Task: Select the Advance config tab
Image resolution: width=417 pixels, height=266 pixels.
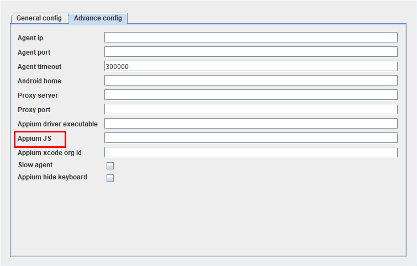Action: click(98, 18)
